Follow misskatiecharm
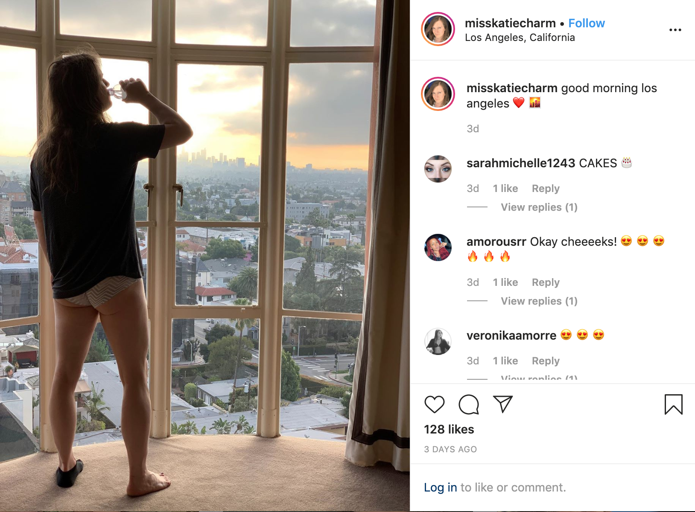Screen dimensions: 695x512 pyautogui.click(x=586, y=23)
